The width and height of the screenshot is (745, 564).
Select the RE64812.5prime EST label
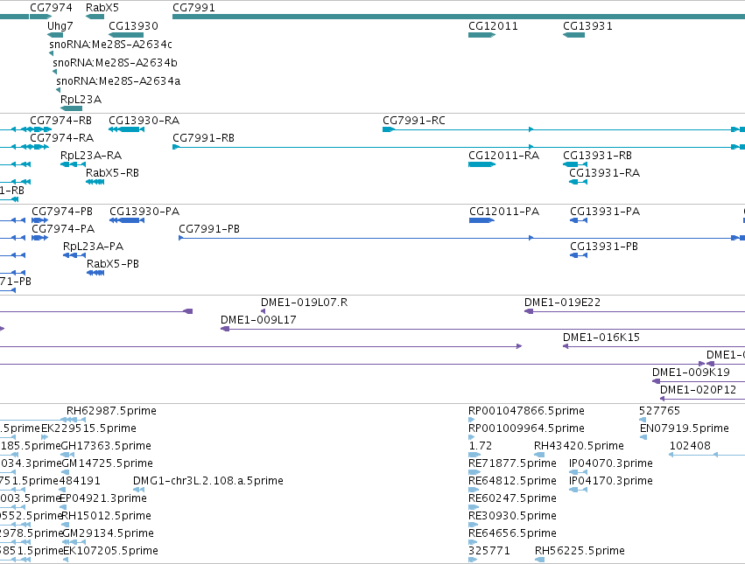click(x=512, y=482)
